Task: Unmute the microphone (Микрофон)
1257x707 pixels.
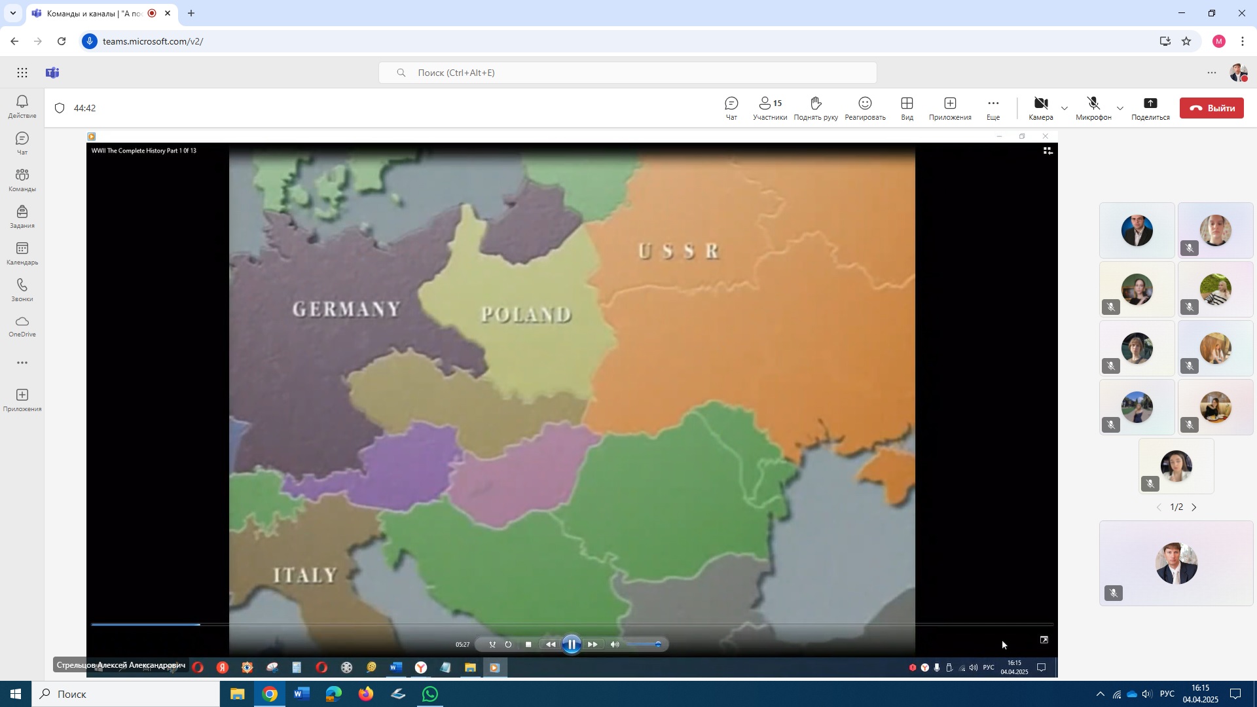Action: coord(1093,108)
